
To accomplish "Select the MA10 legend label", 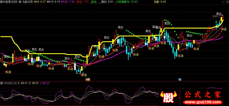I will pos(54,2).
